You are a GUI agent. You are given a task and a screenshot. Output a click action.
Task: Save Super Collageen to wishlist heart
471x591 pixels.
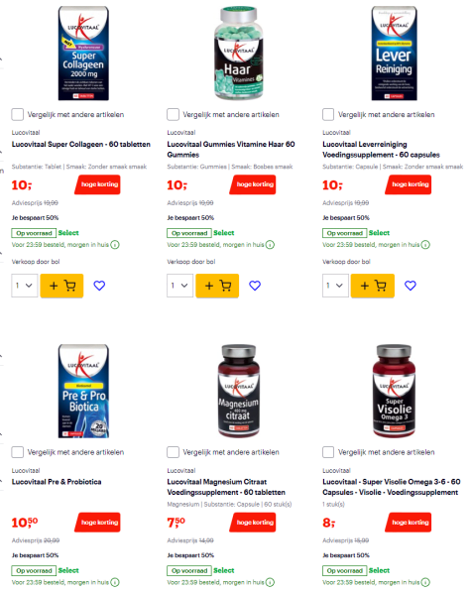point(99,286)
